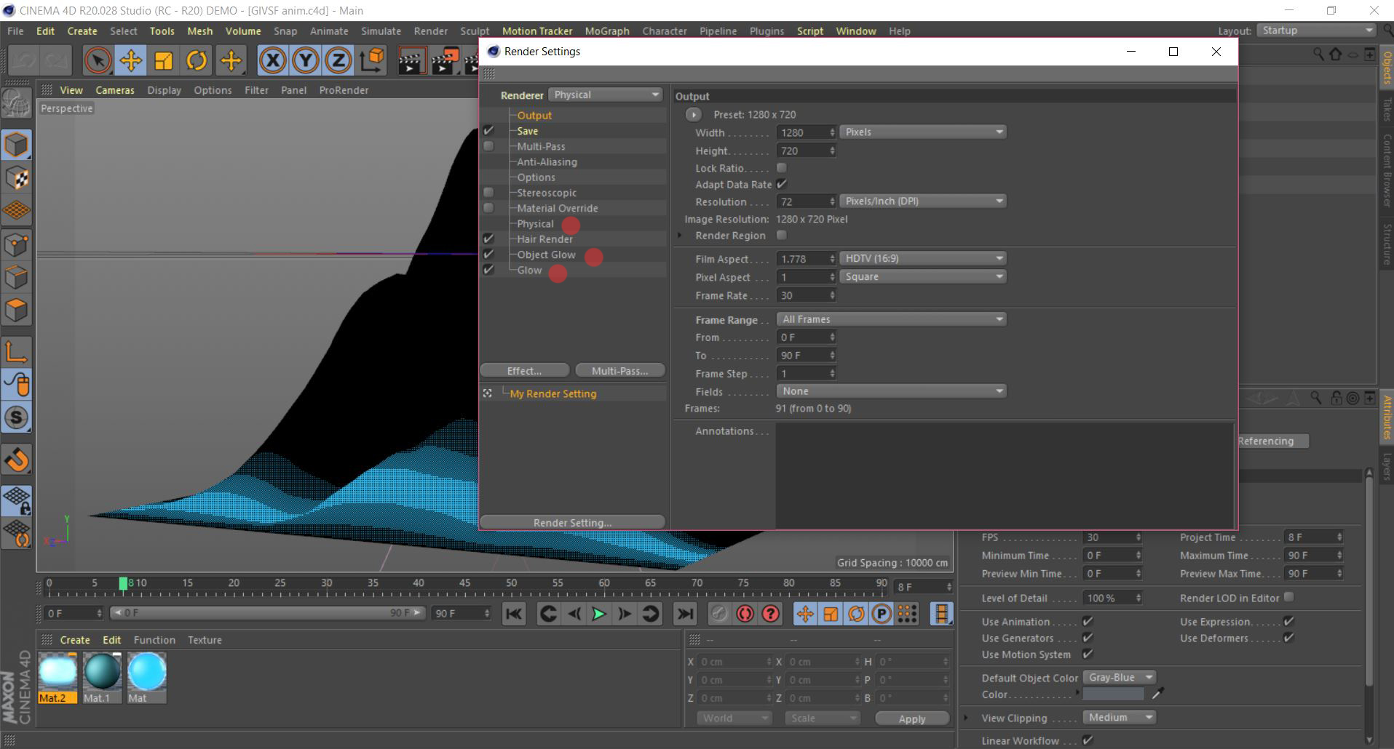1394x749 pixels.
Task: Activate the Rotate tool in top toolbar
Action: pos(197,60)
